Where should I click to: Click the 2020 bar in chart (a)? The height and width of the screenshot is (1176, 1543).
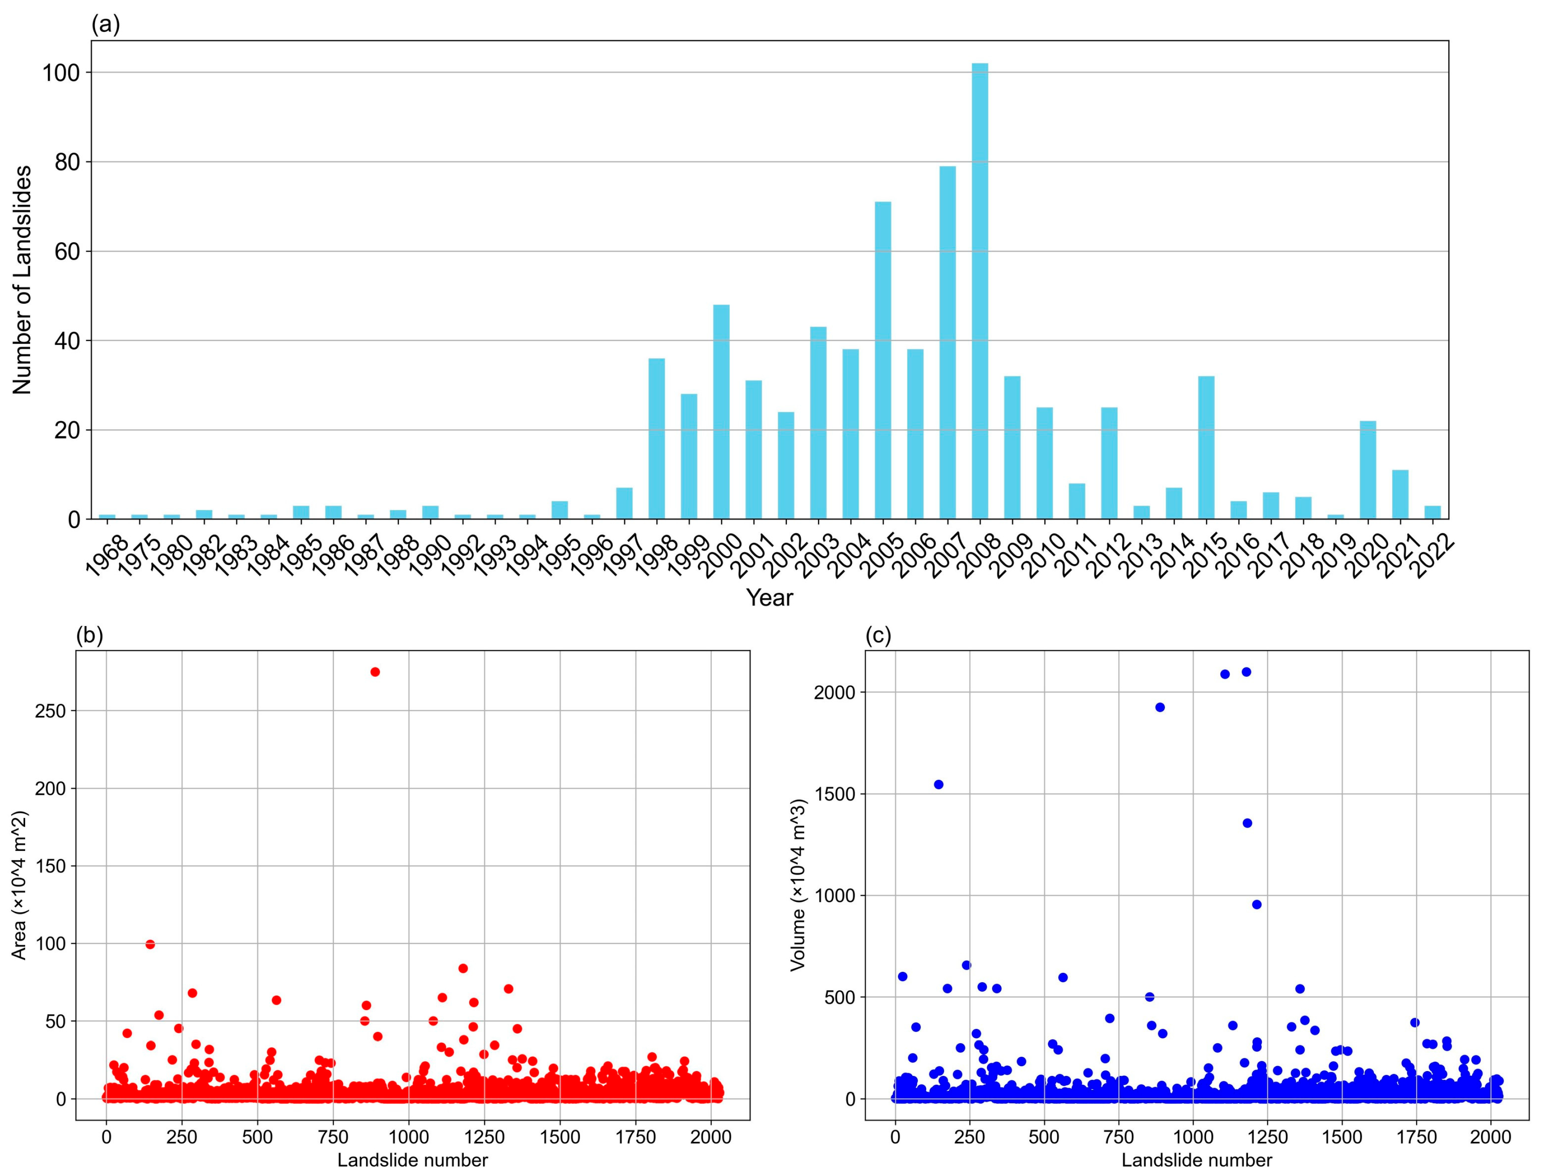1368,470
